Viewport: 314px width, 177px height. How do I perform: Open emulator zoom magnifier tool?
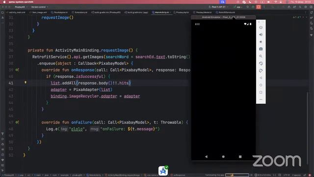(261, 56)
